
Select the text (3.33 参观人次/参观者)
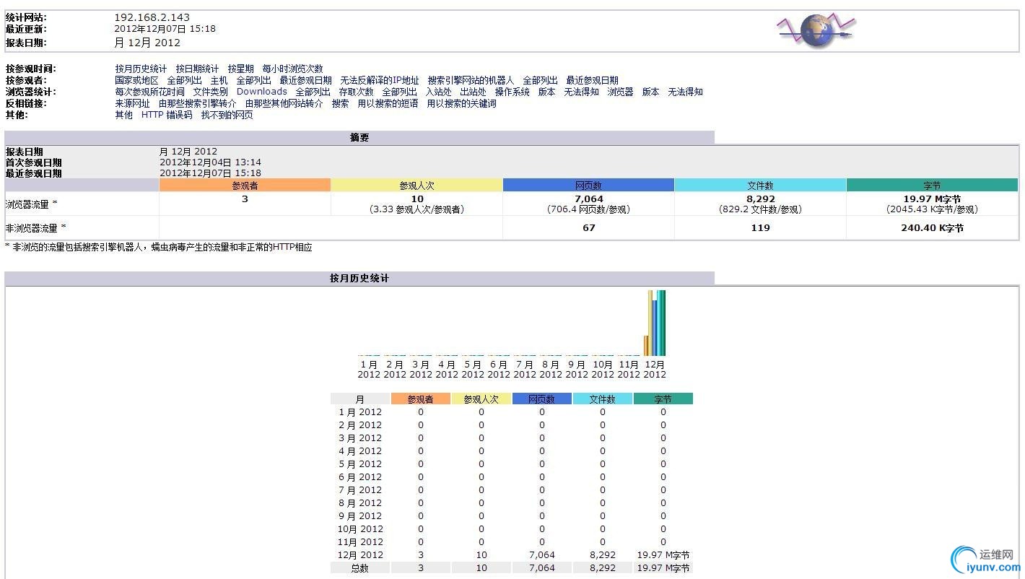(x=416, y=209)
